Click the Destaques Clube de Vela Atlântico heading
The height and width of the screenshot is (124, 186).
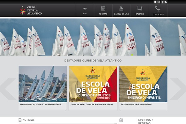coord(93,60)
